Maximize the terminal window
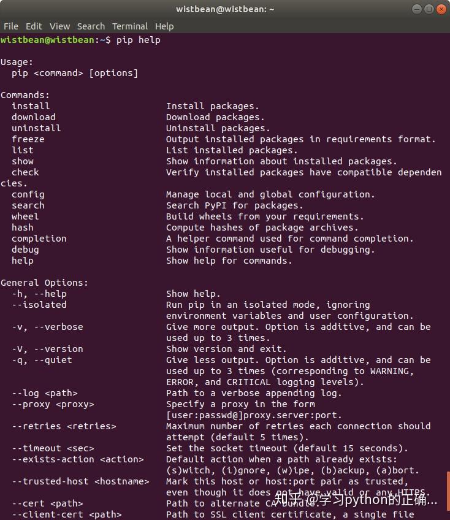The width and height of the screenshot is (450, 520). click(429, 9)
